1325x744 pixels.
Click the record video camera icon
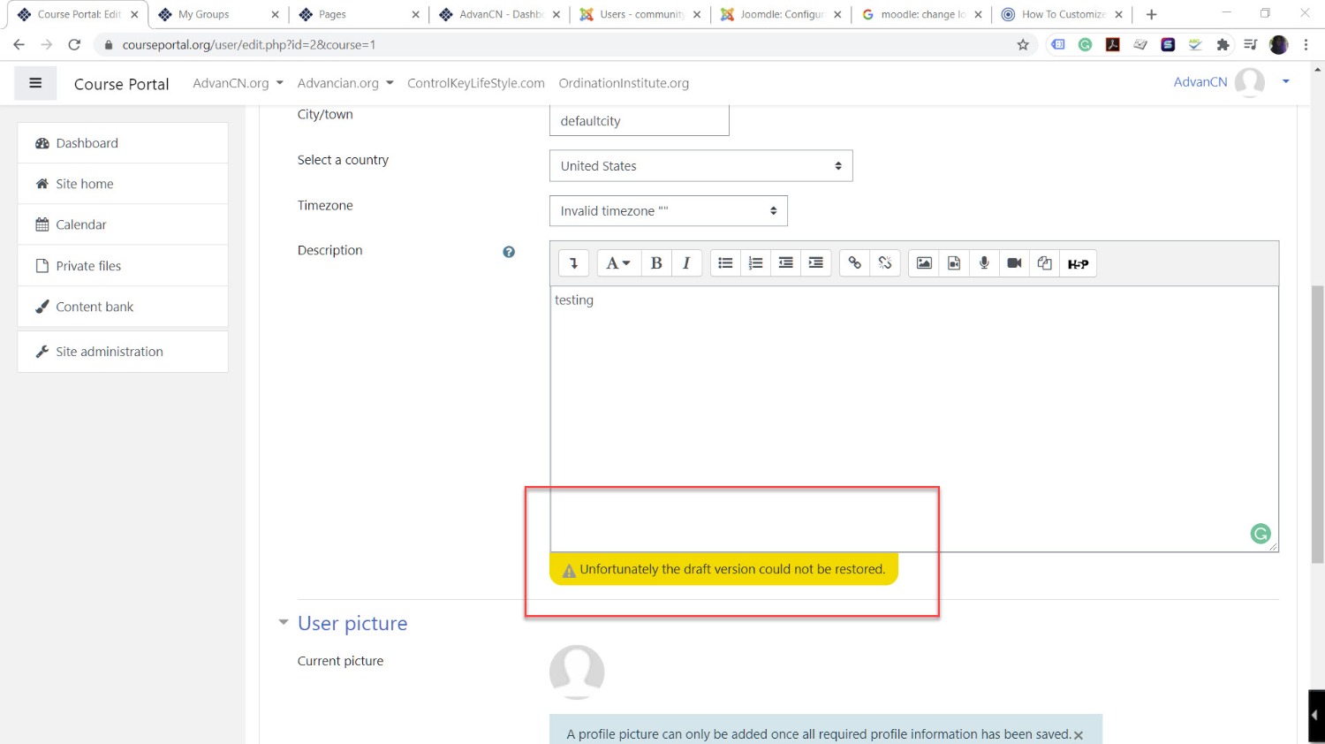(1014, 263)
